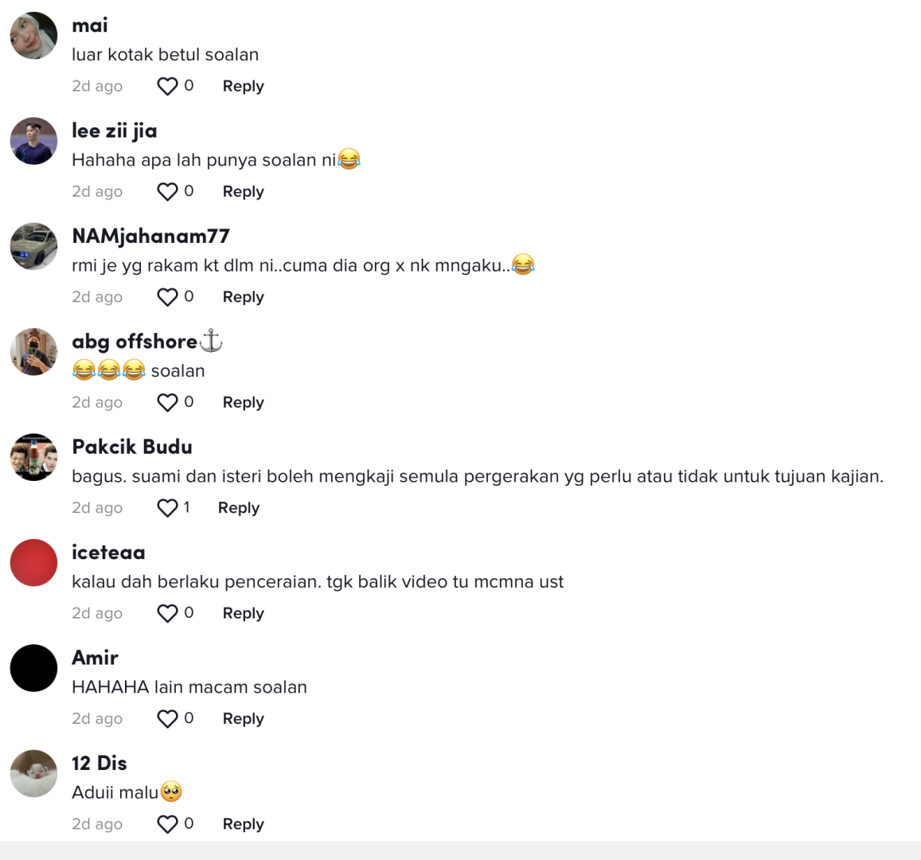Reply to Pakcik Budu's comment

[x=238, y=508]
